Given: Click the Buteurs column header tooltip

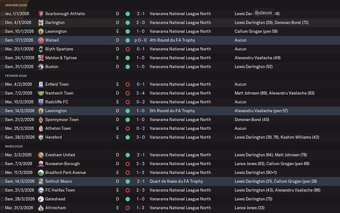Looking at the screenshot, I should click(x=263, y=13).
